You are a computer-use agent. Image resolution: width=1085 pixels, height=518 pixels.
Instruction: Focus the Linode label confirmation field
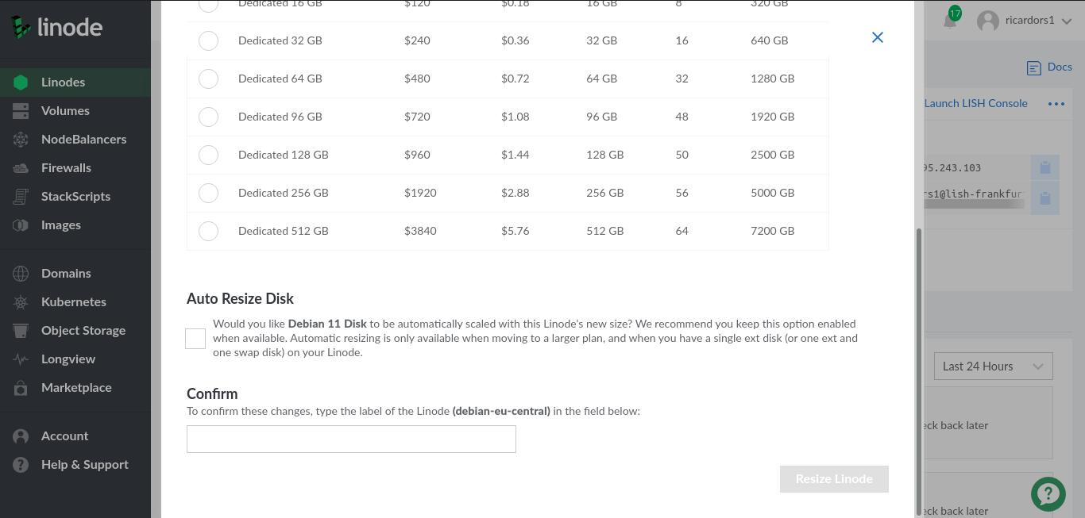tap(351, 439)
